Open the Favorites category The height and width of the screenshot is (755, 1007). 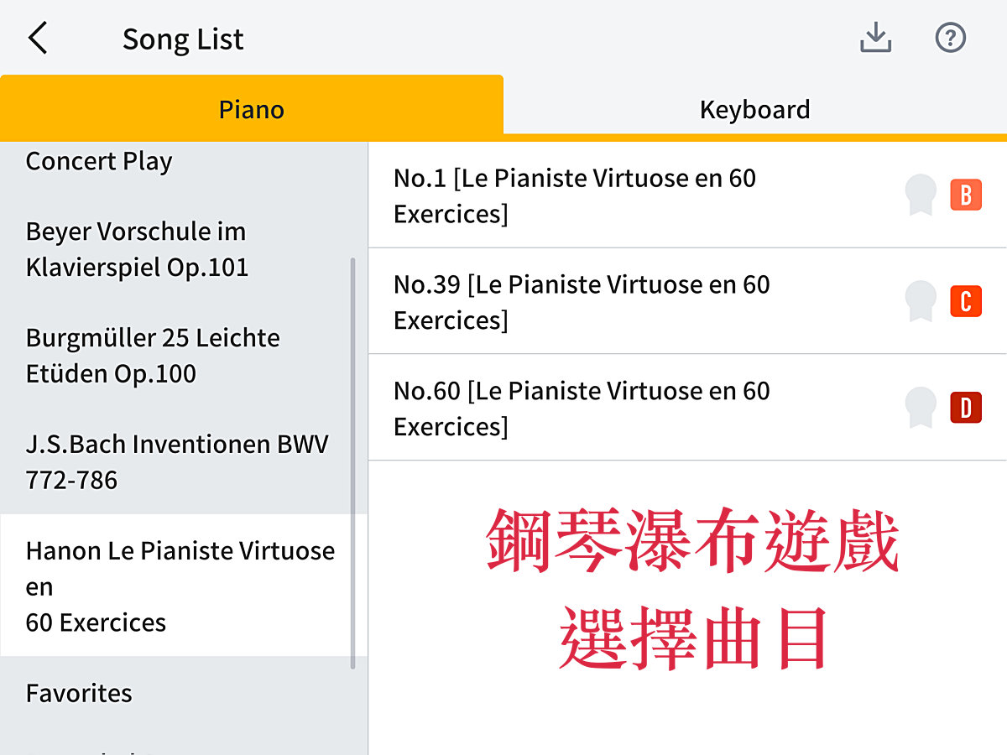click(79, 693)
